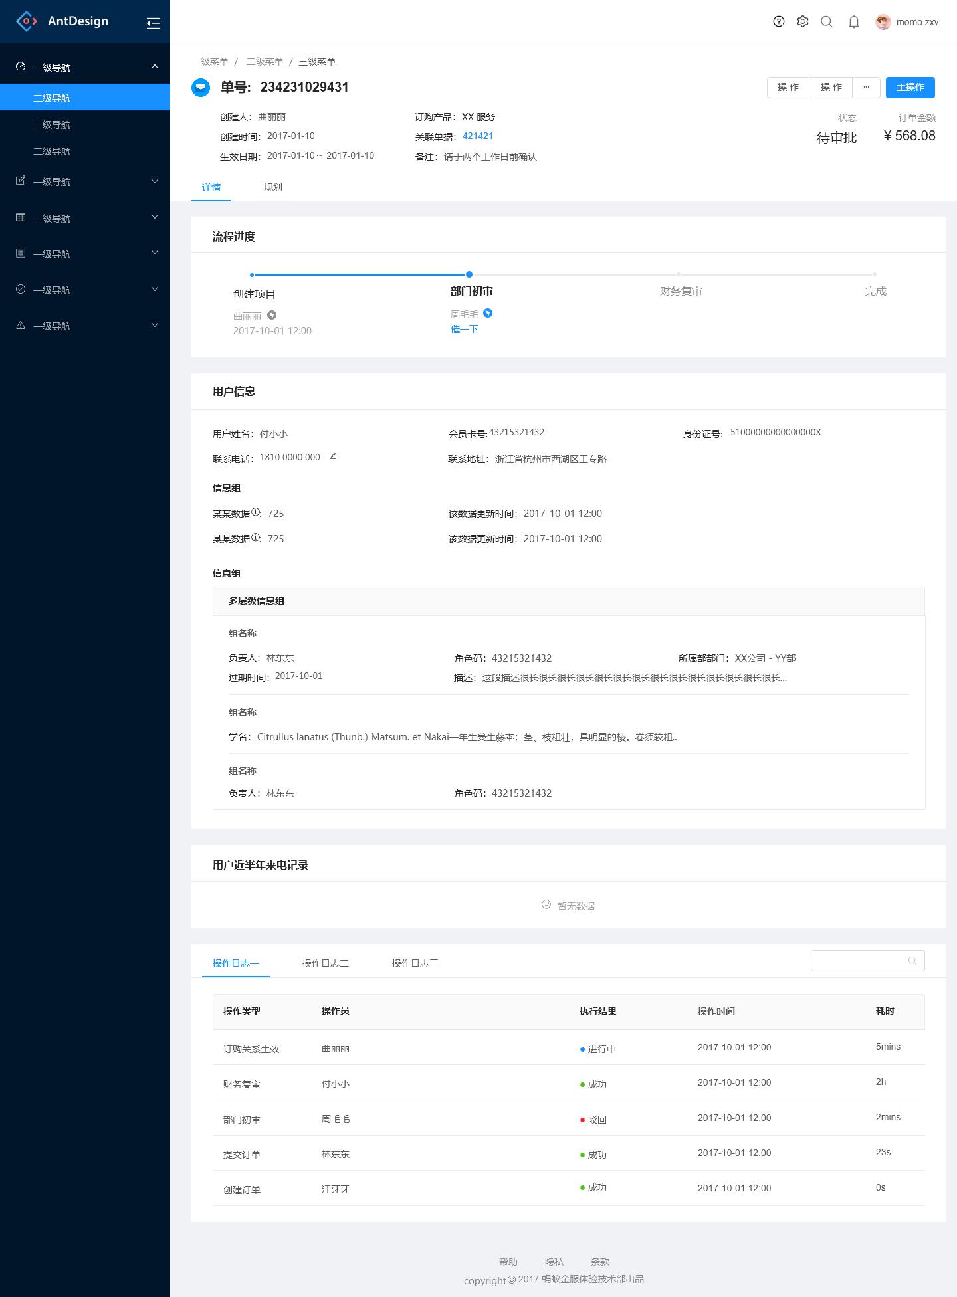Viewport: 957px width, 1297px height.
Task: Expand the 一级导航 with list icon
Action: (x=155, y=252)
